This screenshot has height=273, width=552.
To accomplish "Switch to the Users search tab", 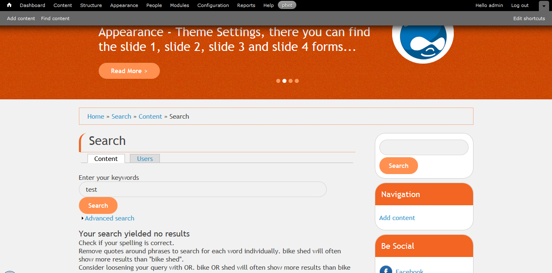I will 145,158.
